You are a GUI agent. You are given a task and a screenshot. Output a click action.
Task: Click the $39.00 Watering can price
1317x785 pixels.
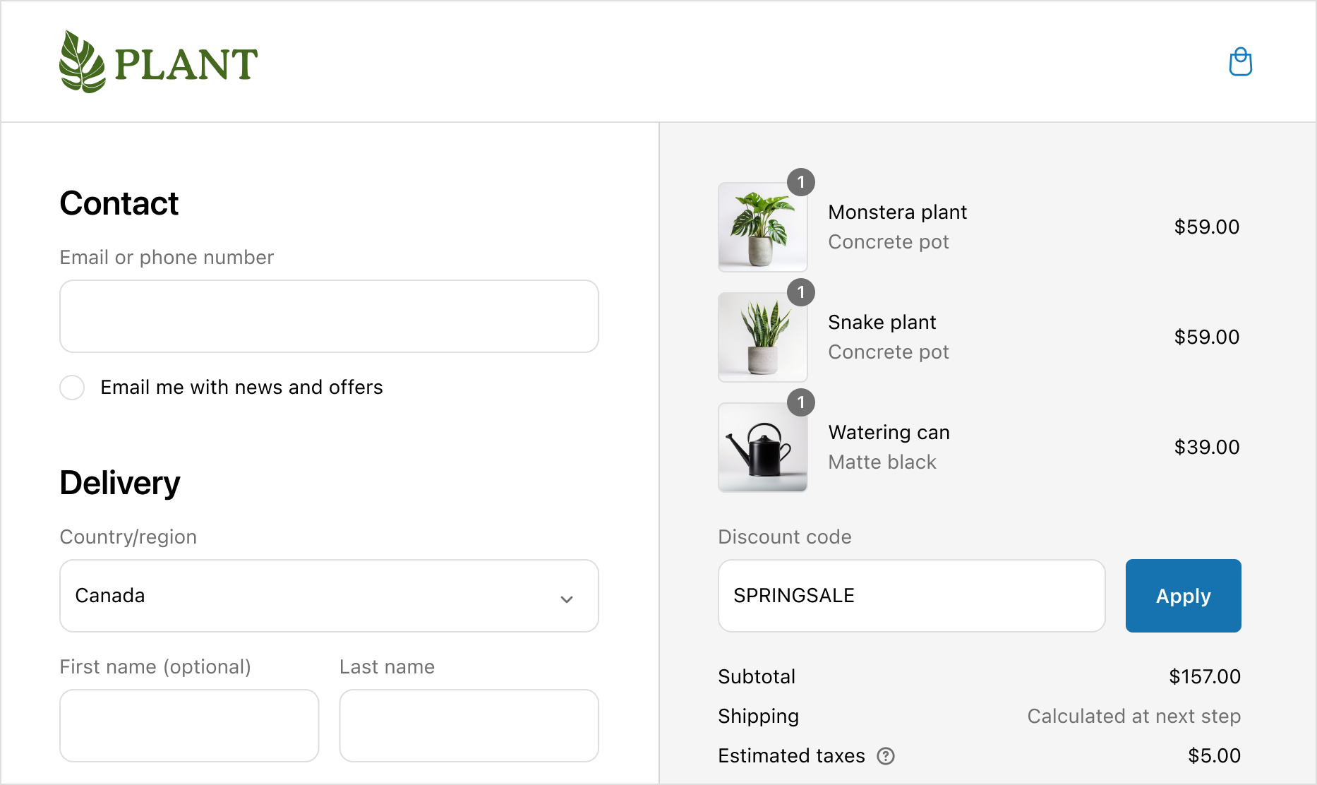pyautogui.click(x=1206, y=447)
